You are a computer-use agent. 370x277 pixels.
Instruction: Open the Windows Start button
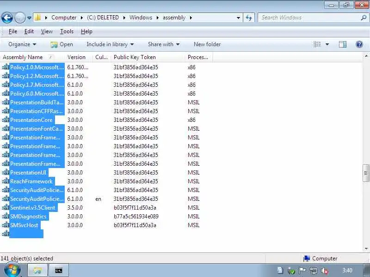12,270
